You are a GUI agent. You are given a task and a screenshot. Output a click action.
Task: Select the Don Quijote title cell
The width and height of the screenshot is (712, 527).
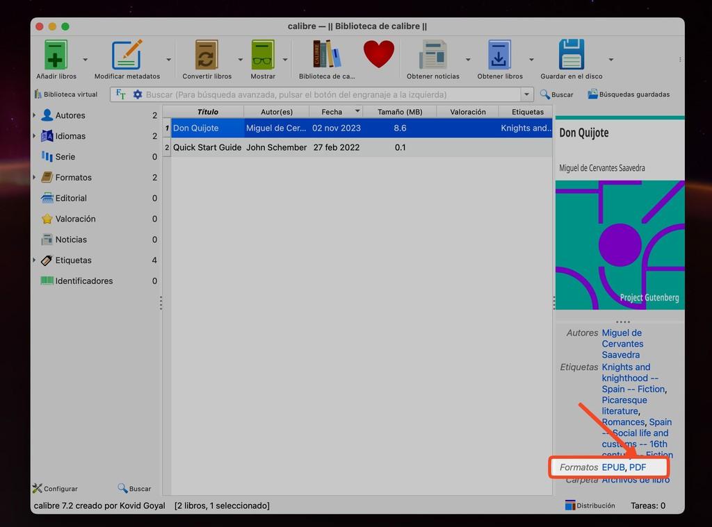207,128
